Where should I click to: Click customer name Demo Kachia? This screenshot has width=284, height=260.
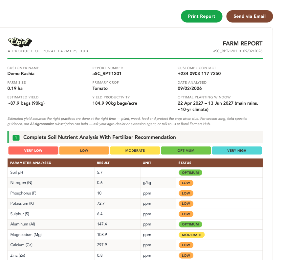click(21, 73)
